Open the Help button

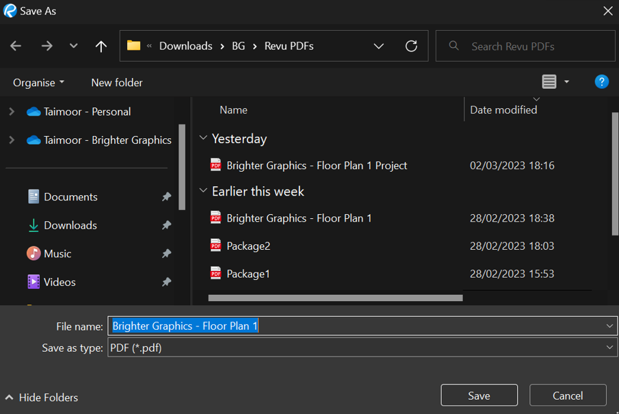pyautogui.click(x=601, y=81)
